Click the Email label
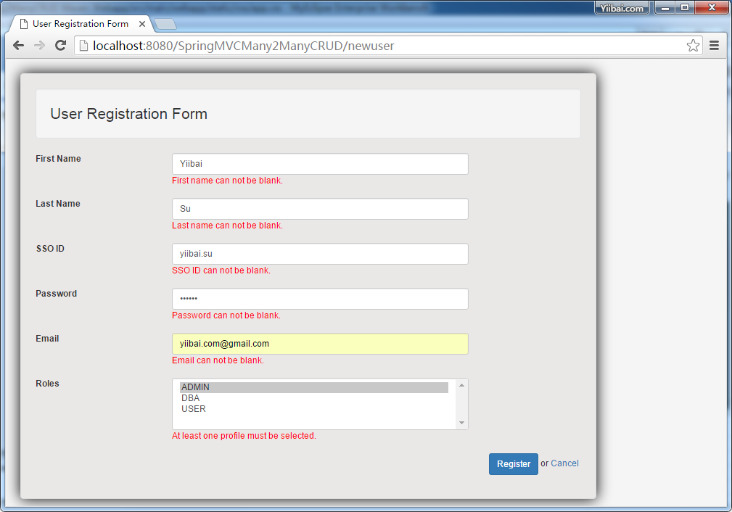This screenshot has width=732, height=512. point(47,339)
